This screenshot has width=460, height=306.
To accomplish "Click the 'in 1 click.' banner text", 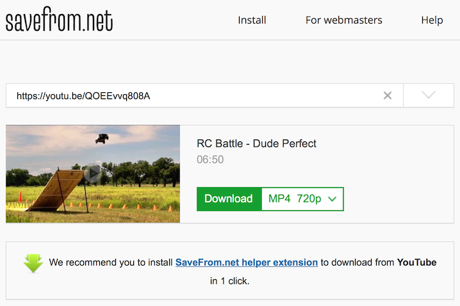I will pyautogui.click(x=230, y=281).
